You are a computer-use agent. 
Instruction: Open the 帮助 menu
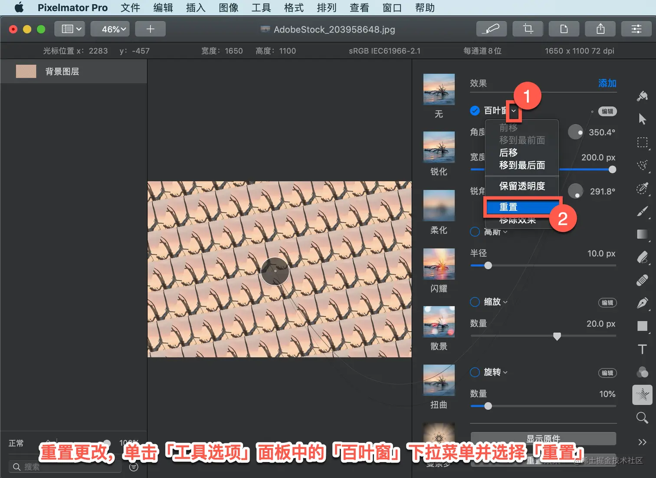425,8
